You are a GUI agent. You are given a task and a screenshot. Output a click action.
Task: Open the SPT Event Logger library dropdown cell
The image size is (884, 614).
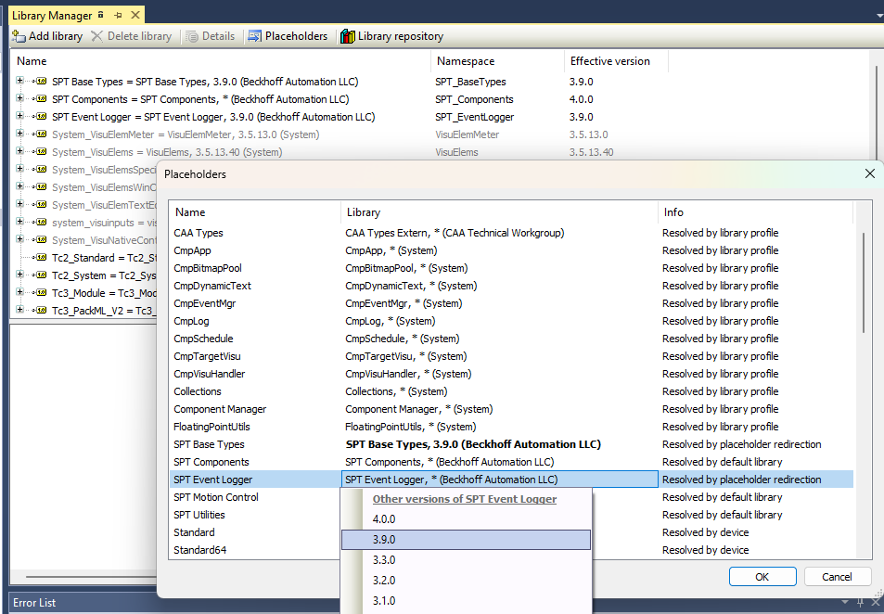tap(499, 480)
